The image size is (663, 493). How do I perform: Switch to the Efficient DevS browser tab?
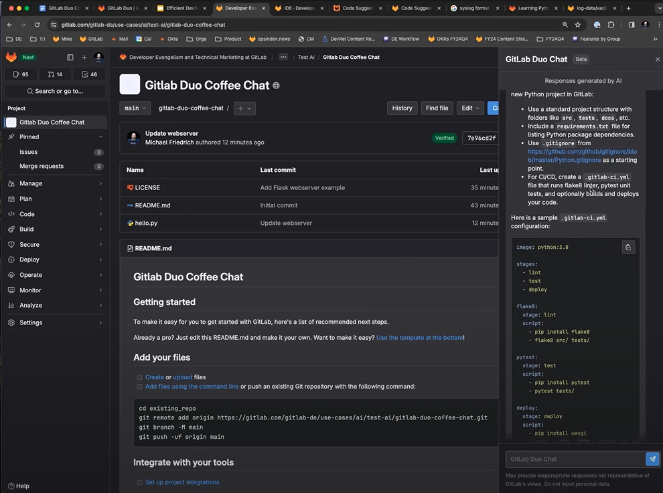181,8
